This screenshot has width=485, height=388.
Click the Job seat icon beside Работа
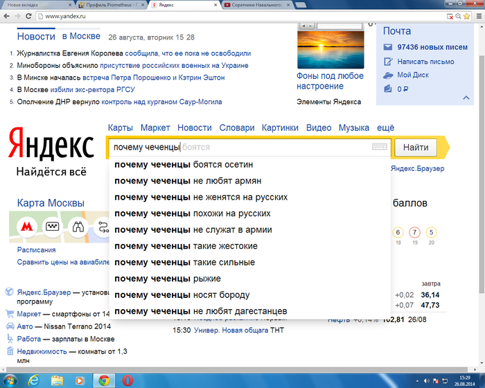[10, 339]
